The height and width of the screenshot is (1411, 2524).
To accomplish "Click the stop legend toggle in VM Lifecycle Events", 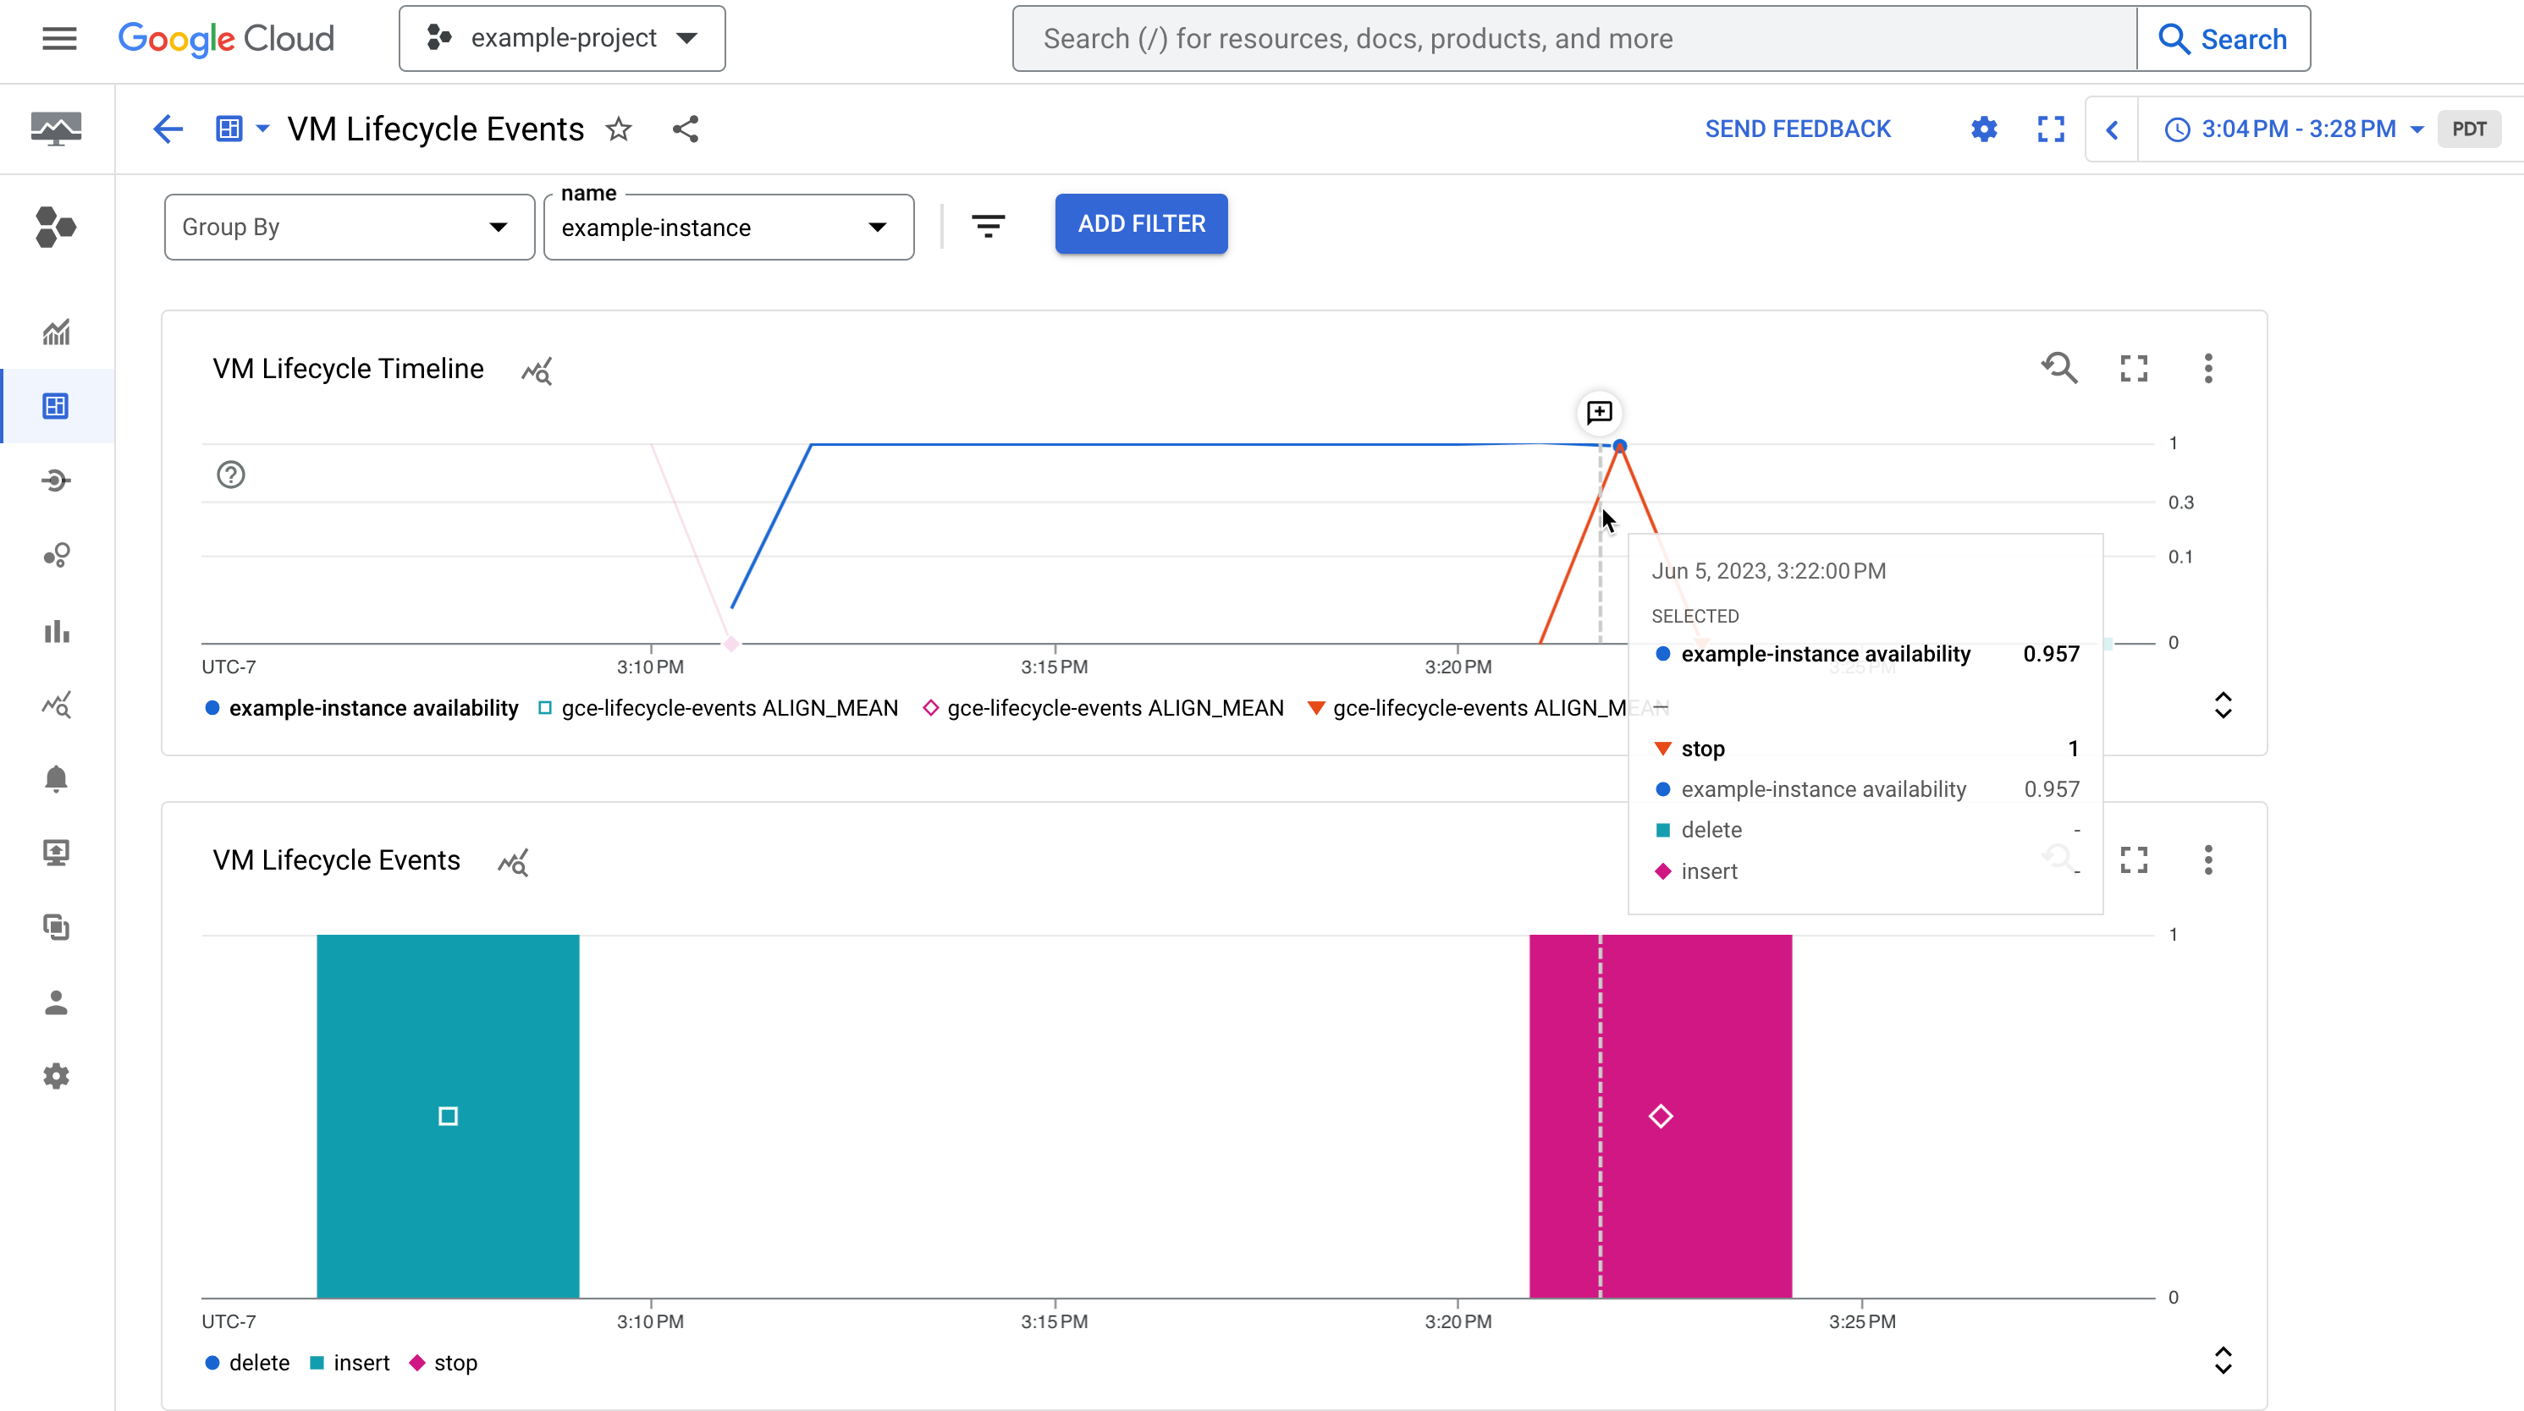I will [444, 1363].
